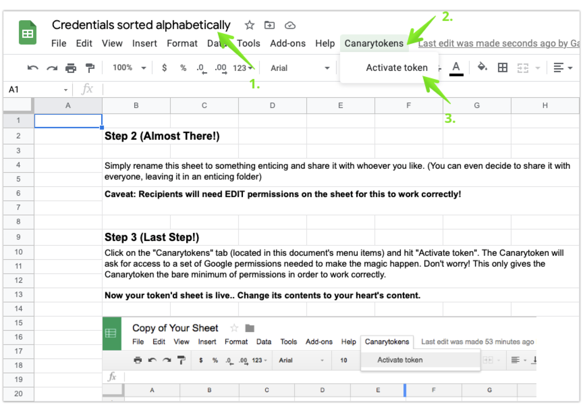Open the Arial font dropdown
The image size is (583, 405).
(300, 68)
